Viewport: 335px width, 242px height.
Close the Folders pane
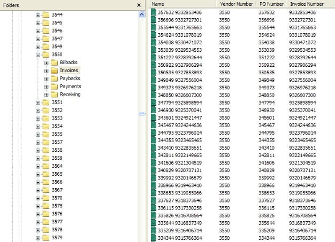point(139,5)
